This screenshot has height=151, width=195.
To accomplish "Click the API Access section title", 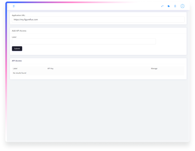I will click(x=17, y=61).
